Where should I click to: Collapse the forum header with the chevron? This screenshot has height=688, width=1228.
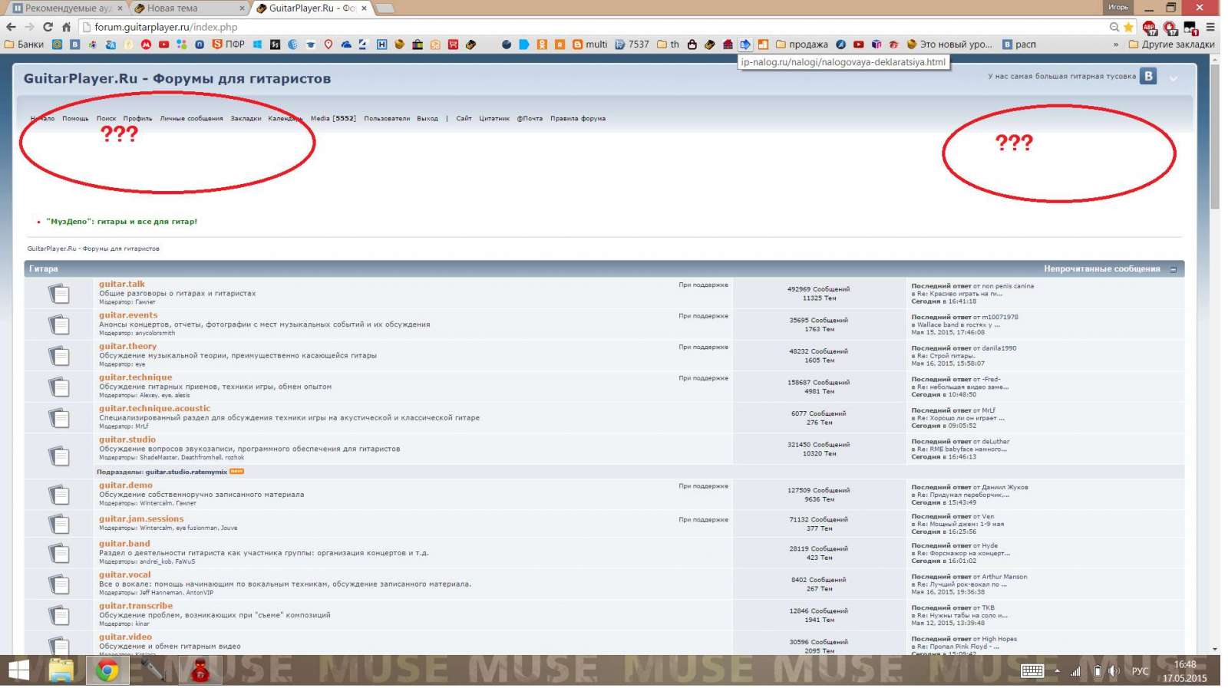point(1174,78)
